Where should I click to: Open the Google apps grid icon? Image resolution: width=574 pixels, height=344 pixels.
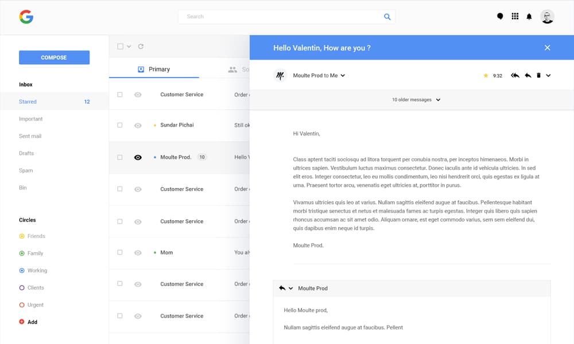pos(515,16)
